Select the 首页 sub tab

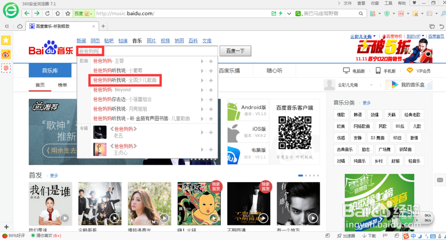pos(40,85)
